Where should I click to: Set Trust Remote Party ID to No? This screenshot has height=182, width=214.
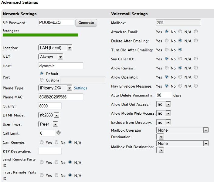[x=56, y=175]
